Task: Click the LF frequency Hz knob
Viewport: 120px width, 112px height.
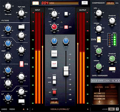Action: [x=21, y=92]
